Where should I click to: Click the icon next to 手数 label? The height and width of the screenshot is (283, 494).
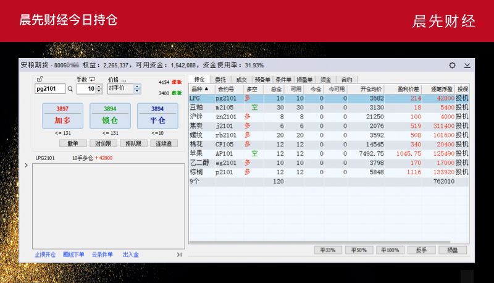click(x=92, y=79)
